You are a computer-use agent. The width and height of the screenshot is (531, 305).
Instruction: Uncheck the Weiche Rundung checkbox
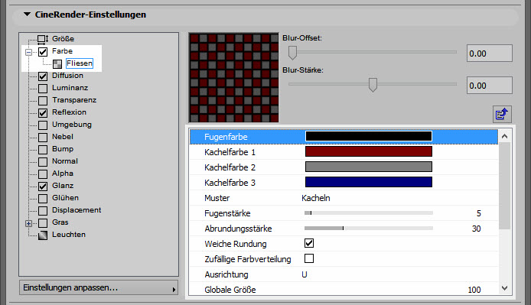coord(309,243)
